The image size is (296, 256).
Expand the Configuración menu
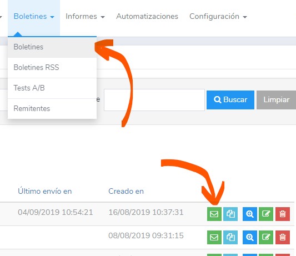[218, 17]
